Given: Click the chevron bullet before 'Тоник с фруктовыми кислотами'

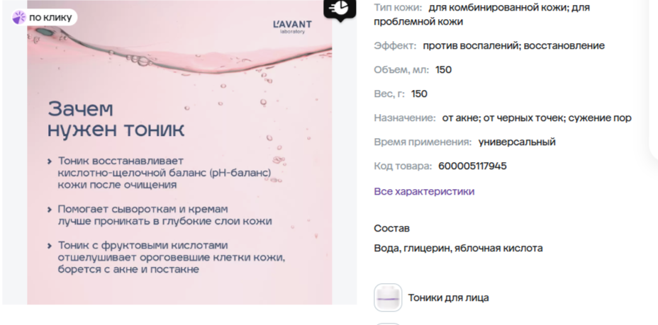Looking at the screenshot, I should (x=50, y=246).
